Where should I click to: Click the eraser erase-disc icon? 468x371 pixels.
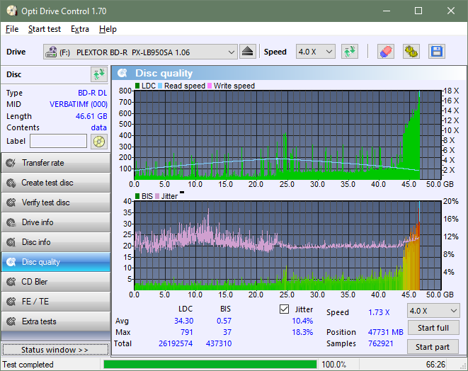[x=386, y=52]
